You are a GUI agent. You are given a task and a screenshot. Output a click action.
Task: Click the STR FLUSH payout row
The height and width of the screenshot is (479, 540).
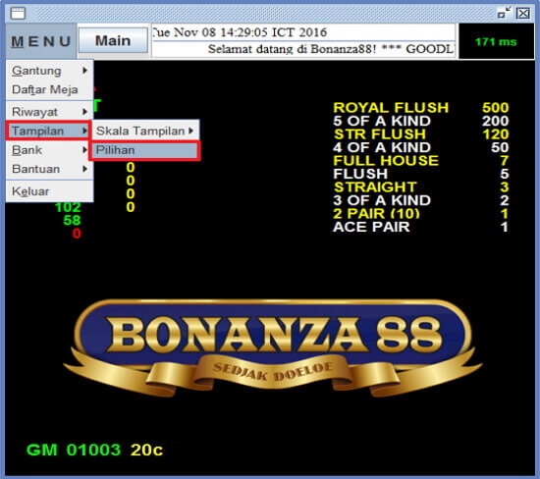[x=421, y=133]
